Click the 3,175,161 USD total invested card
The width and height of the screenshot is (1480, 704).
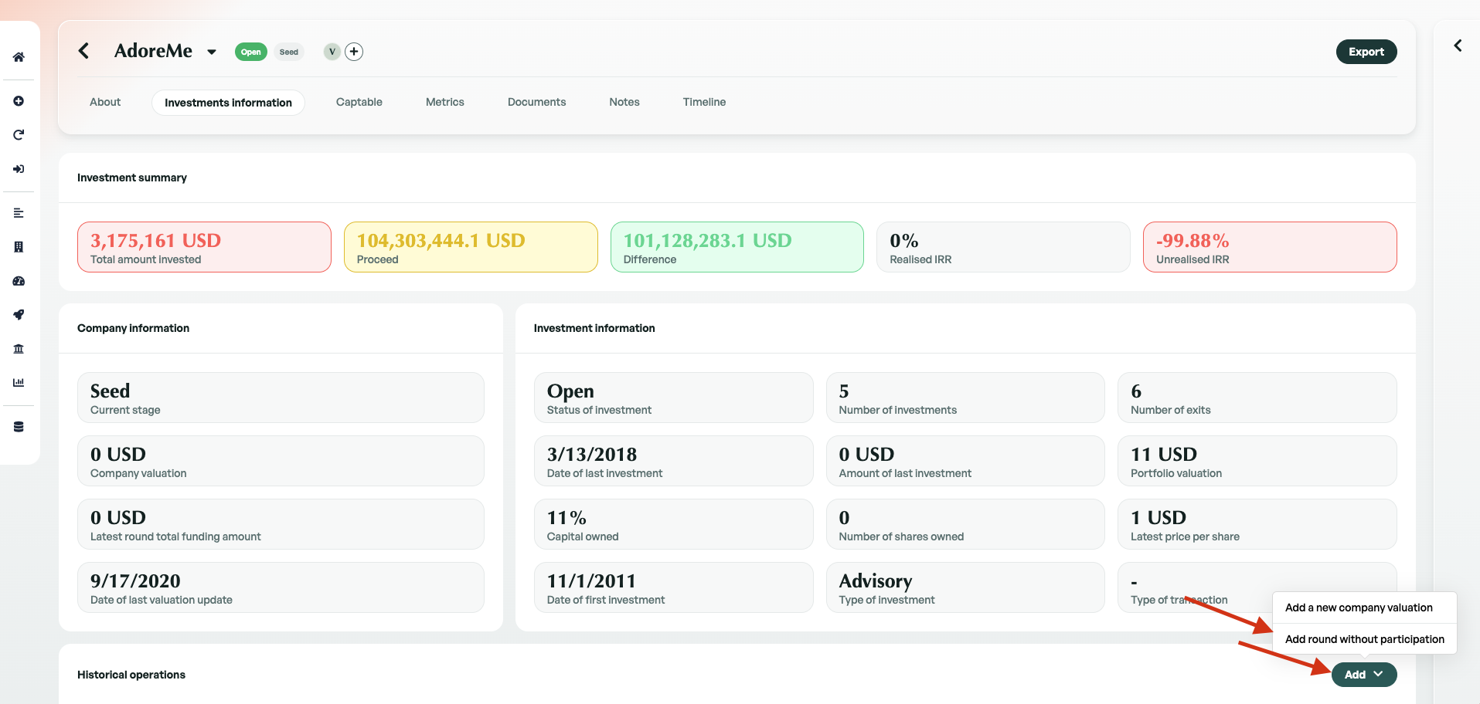pyautogui.click(x=204, y=247)
